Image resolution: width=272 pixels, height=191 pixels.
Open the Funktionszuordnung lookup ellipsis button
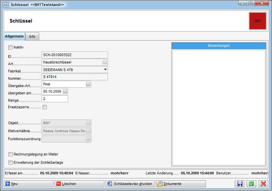(x=88, y=139)
